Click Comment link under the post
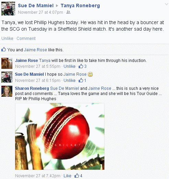The height and width of the screenshot is (179, 169). click(26, 39)
